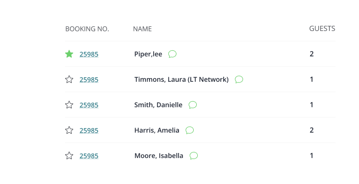Mark Harris, Amelia booking as favorite
The height and width of the screenshot is (184, 359).
pos(69,130)
